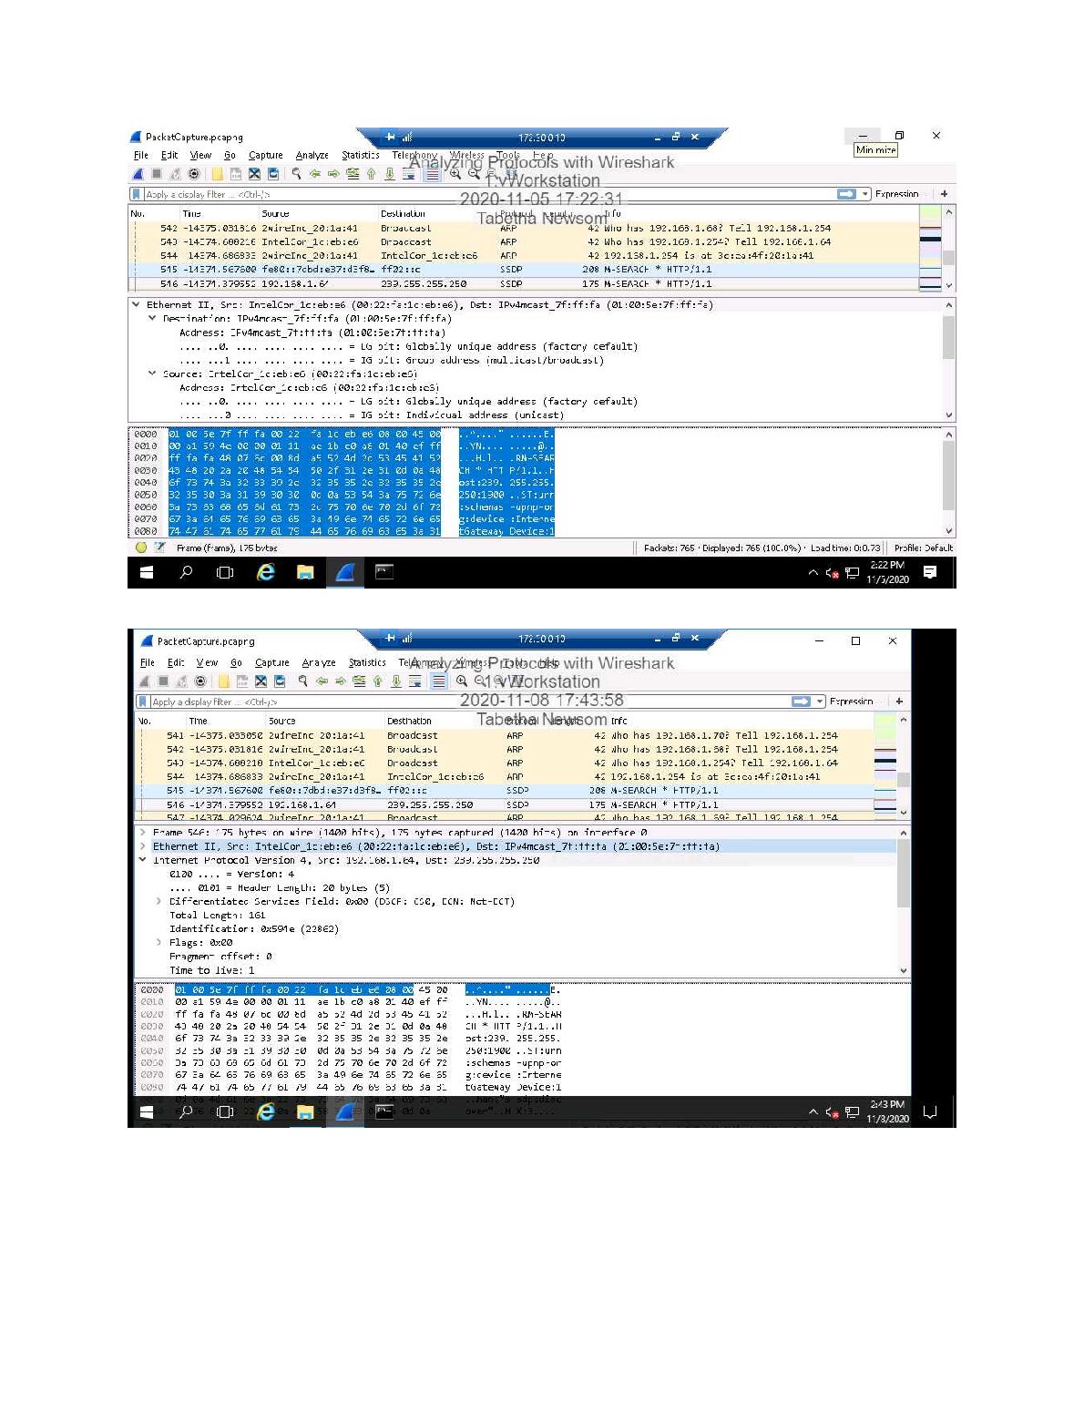This screenshot has width=1084, height=1403.
Task: Click Expression button in the lower Wireshark window
Action: pos(852,701)
